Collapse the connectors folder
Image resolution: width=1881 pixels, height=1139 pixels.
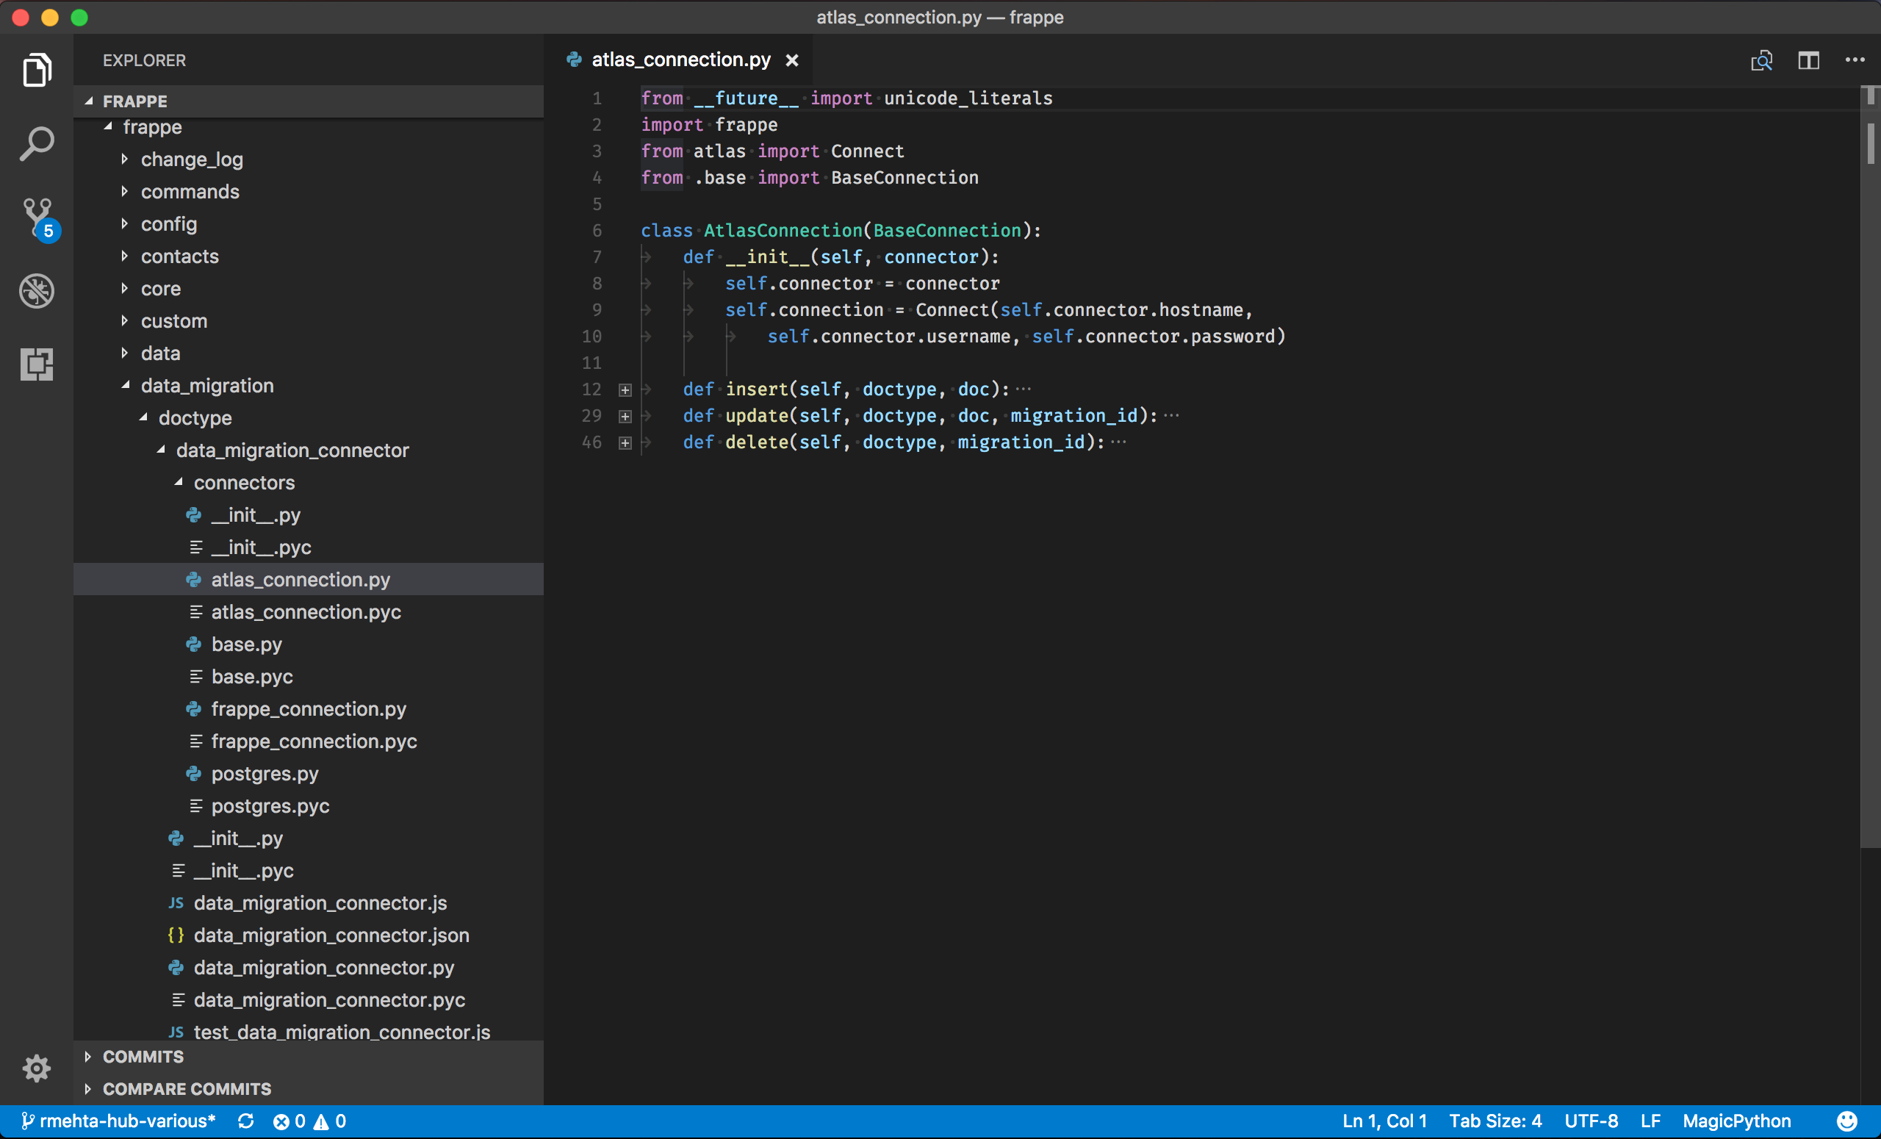[243, 483]
